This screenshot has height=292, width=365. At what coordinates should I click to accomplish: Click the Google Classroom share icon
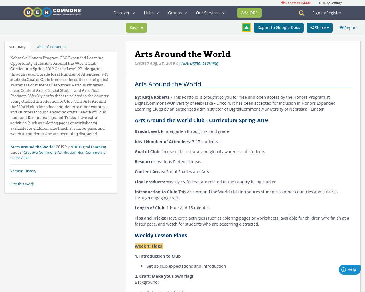point(246,27)
